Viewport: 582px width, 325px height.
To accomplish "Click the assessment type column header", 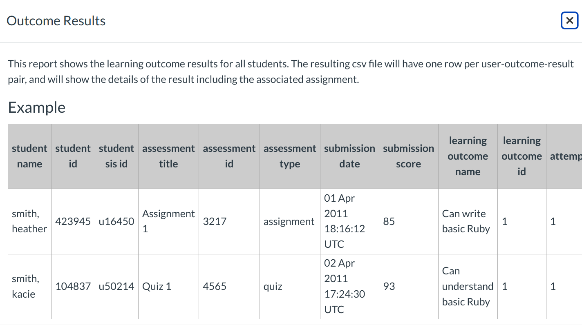I will click(290, 156).
